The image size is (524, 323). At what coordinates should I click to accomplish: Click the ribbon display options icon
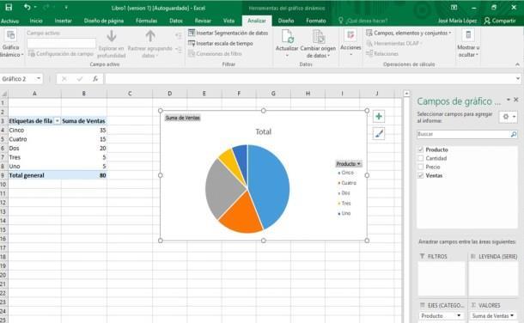click(x=454, y=8)
